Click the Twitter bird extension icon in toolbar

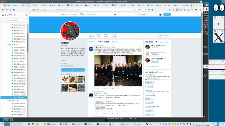pyautogui.click(x=181, y=10)
